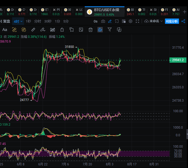Open the hexagon chart settings icon

131,21
